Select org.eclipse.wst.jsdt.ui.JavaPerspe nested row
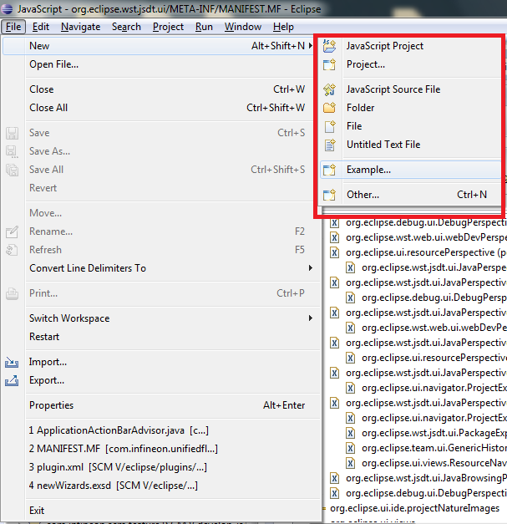This screenshot has height=524, width=507. (x=426, y=267)
